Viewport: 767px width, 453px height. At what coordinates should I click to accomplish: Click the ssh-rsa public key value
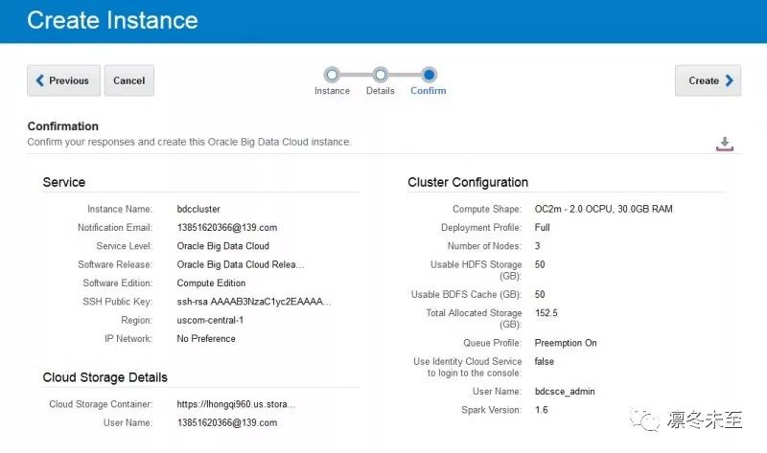[254, 302]
